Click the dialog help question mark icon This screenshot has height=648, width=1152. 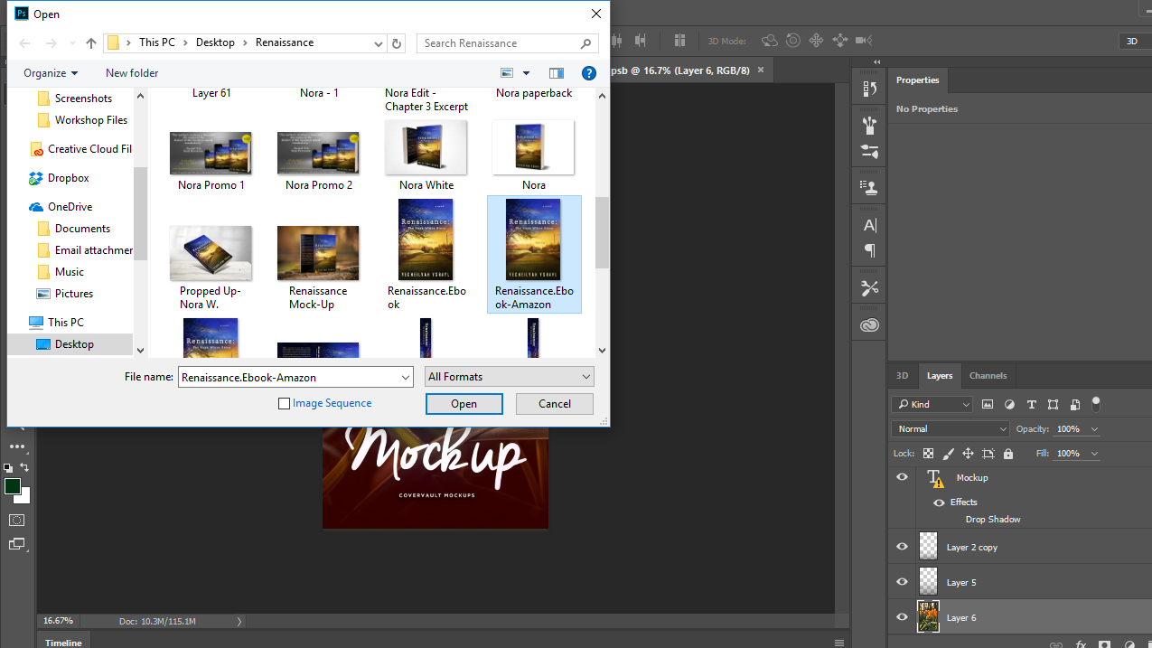tap(588, 73)
